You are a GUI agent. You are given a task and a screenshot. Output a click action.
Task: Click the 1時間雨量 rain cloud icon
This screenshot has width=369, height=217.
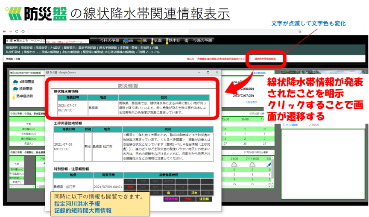pyautogui.click(x=15, y=82)
